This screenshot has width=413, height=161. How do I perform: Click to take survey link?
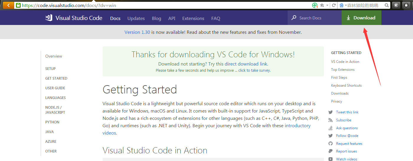(x=254, y=71)
